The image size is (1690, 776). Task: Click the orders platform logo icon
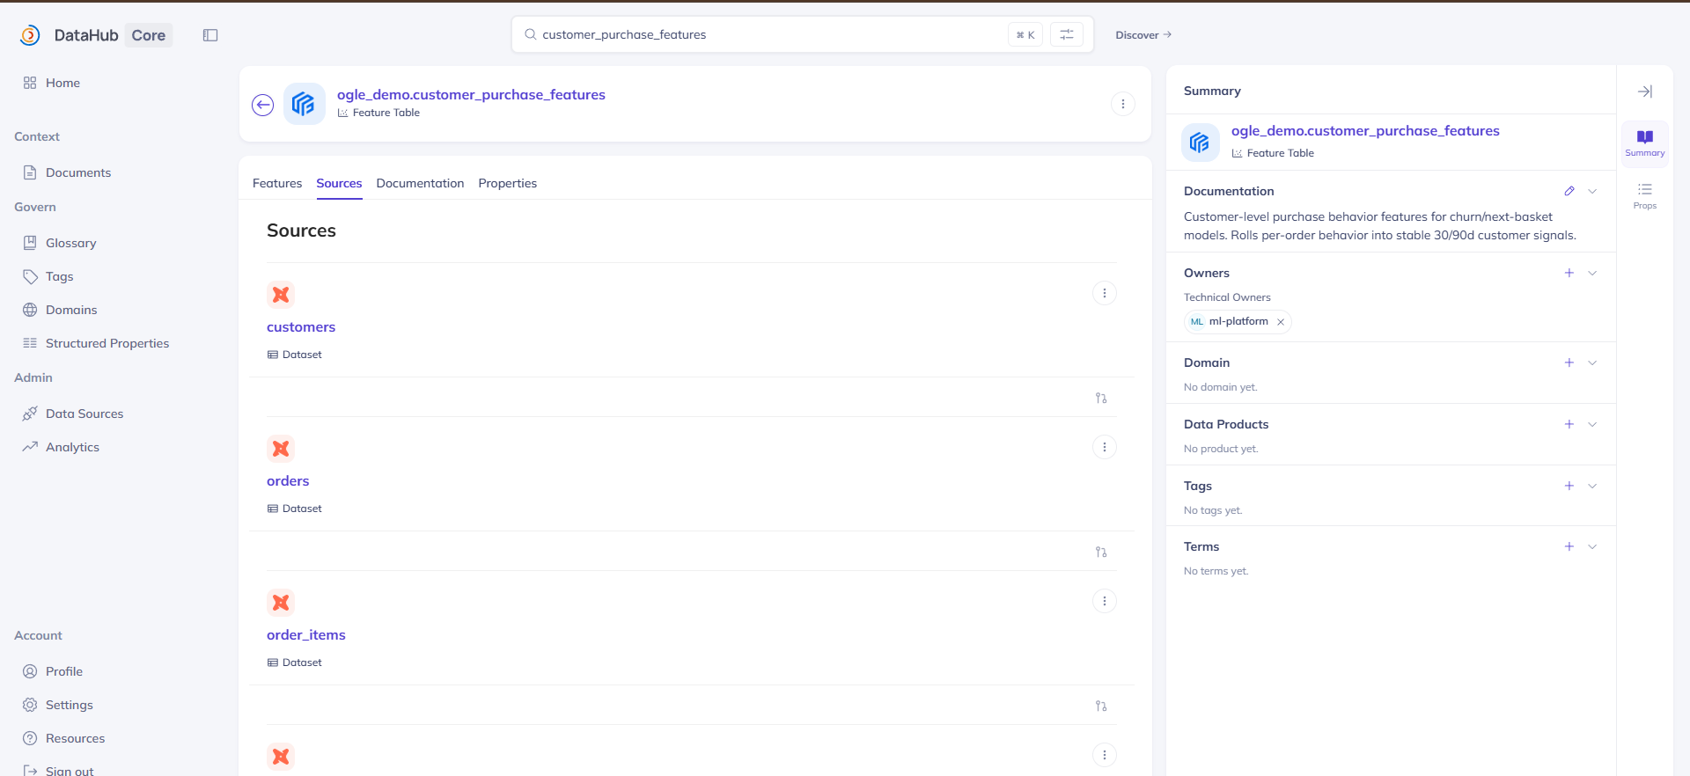click(281, 449)
